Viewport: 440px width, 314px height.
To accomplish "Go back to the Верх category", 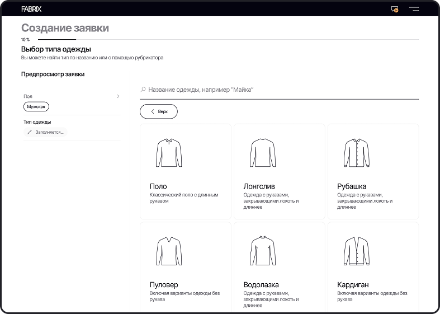I will [159, 111].
